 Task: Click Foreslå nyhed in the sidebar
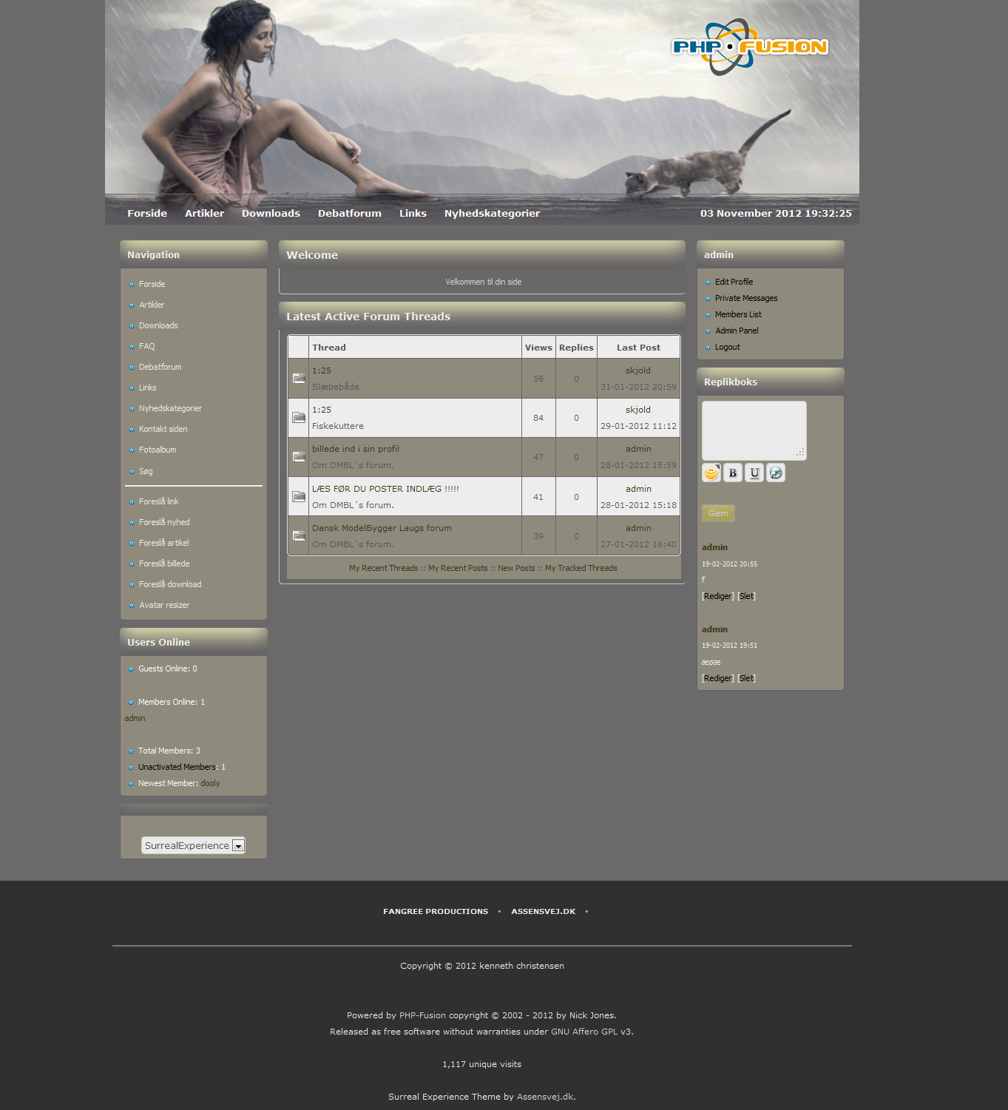click(164, 522)
